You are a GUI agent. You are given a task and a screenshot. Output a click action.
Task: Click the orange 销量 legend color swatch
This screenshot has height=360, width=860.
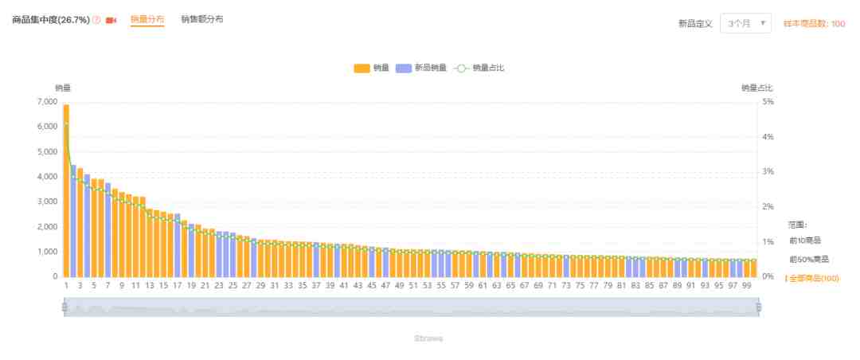362,68
